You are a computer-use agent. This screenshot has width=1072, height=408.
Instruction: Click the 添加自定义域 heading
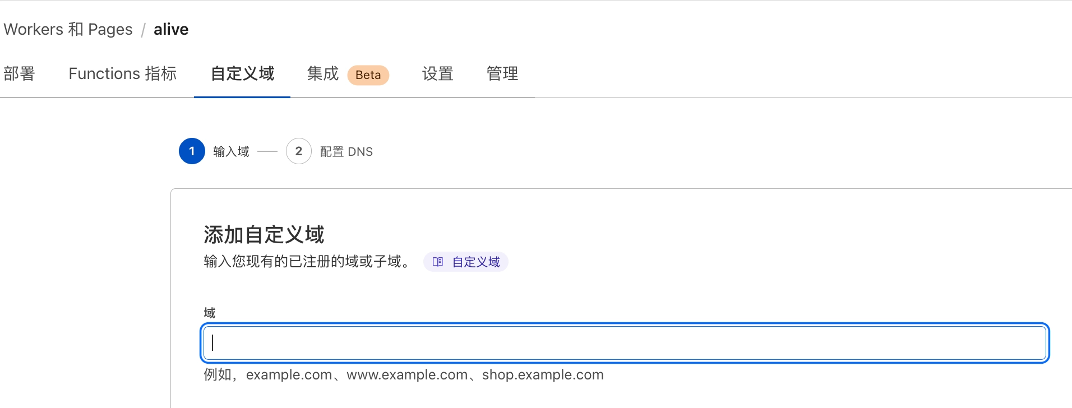click(x=264, y=235)
